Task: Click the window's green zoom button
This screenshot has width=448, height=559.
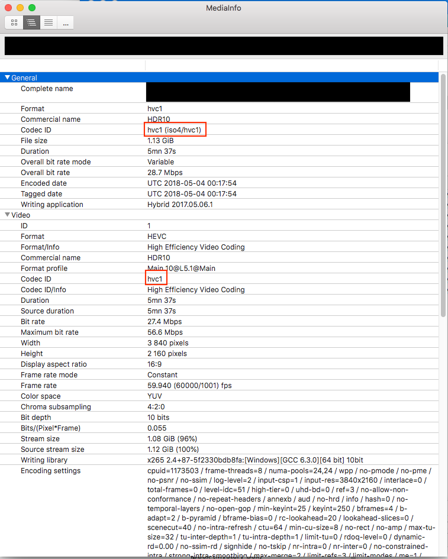Action: pos(32,8)
